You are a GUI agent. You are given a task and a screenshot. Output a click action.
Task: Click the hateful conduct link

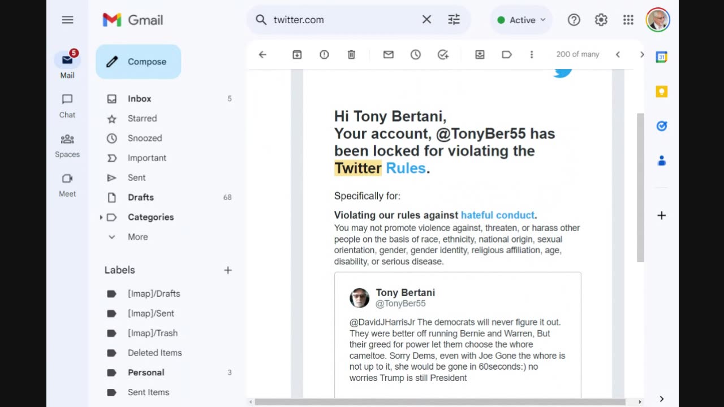(x=498, y=215)
